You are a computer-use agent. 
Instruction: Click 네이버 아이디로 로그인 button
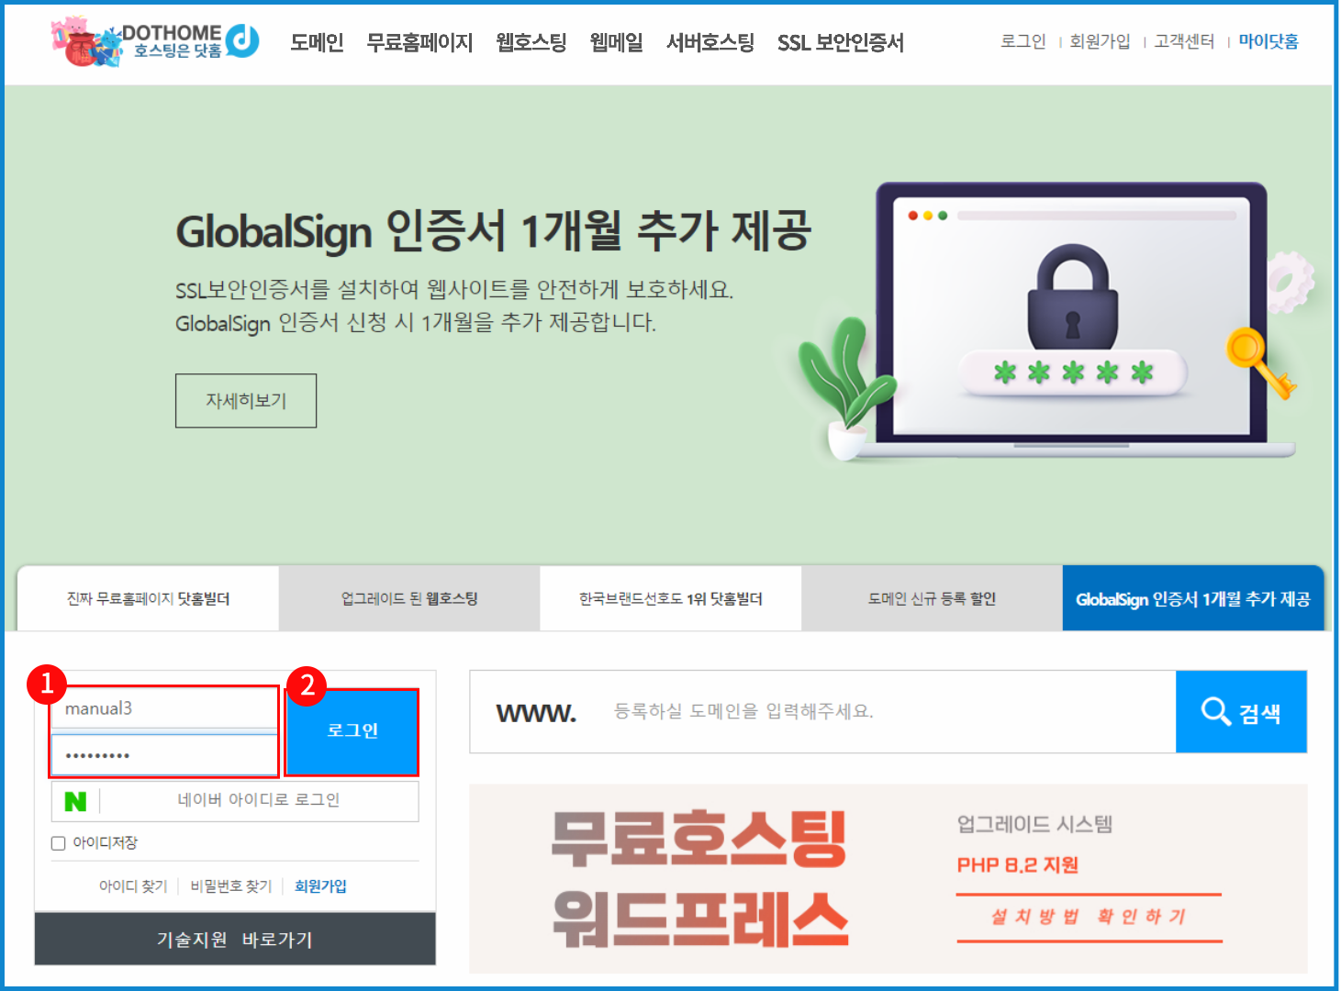(258, 800)
